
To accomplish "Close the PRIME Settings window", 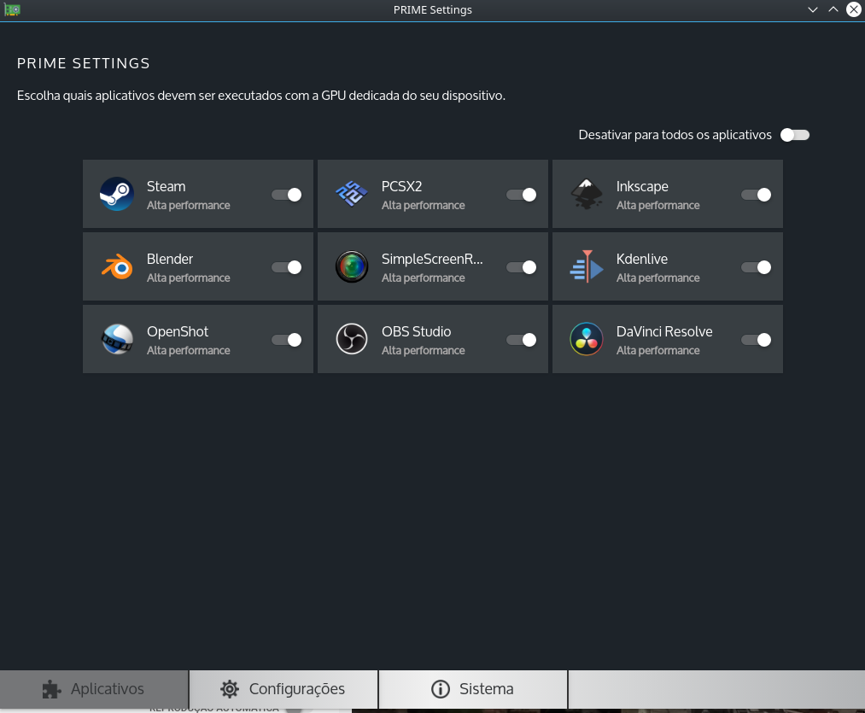I will coord(853,10).
